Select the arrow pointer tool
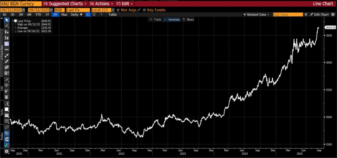 click(6, 20)
